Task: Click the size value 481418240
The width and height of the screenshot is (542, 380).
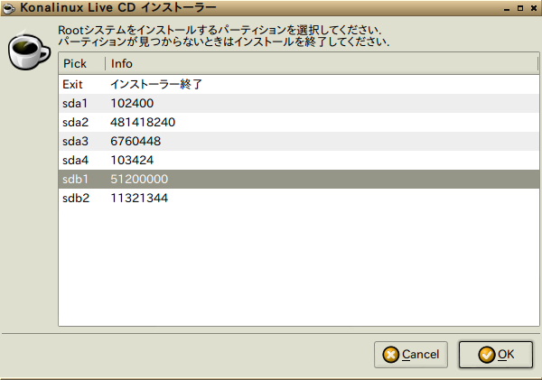Action: point(143,122)
